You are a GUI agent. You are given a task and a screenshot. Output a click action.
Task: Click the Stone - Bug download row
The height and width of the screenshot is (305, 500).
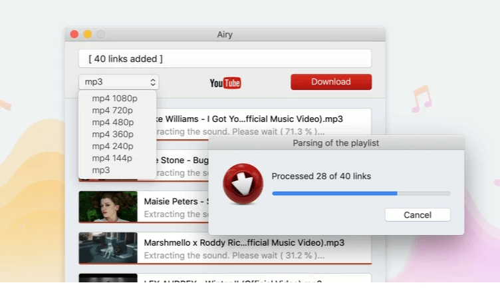coord(182,166)
